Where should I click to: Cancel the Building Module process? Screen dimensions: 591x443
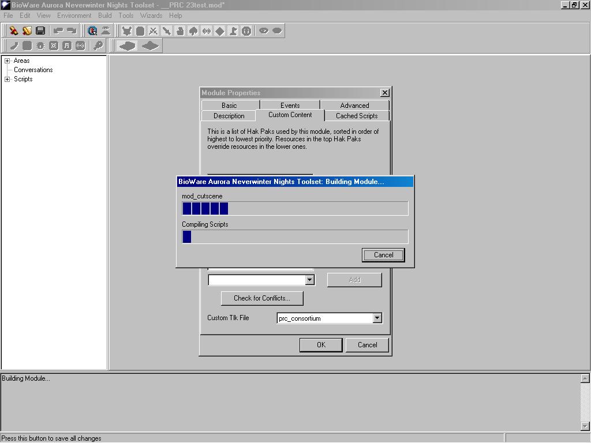pos(383,254)
